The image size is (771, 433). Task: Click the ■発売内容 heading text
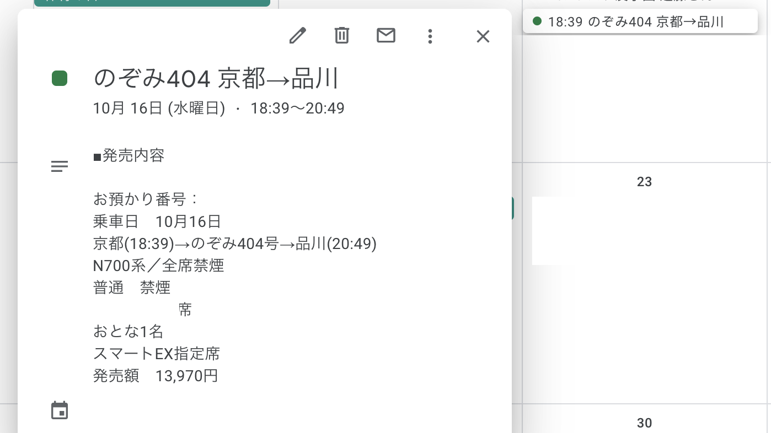coord(129,156)
